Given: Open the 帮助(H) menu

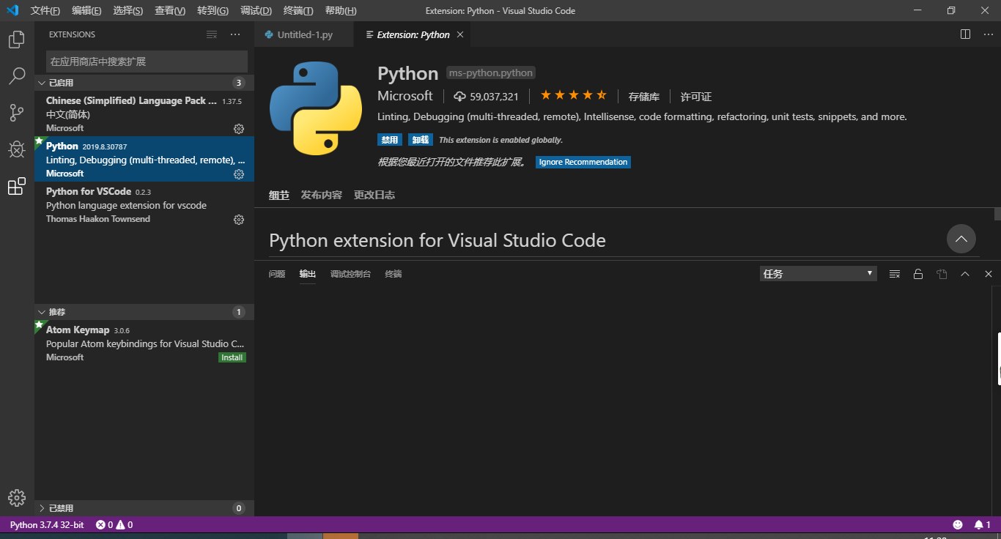Looking at the screenshot, I should [x=341, y=10].
